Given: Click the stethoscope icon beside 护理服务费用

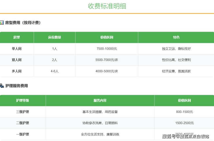Looking at the screenshot, I should [2, 86].
